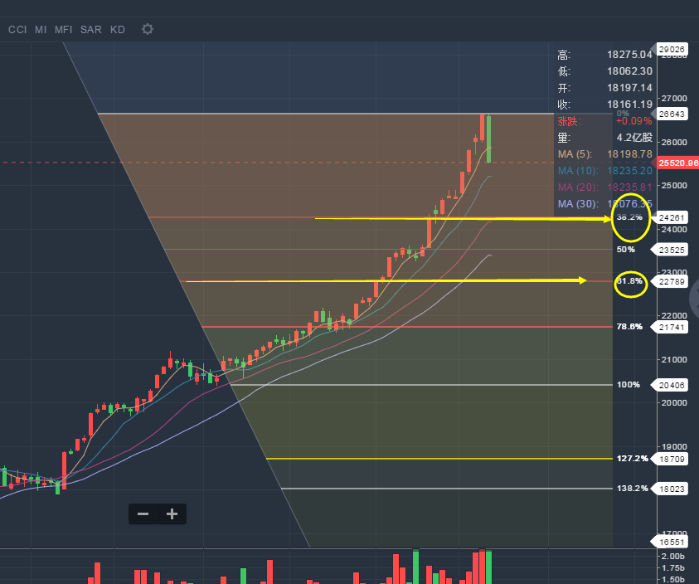
Task: Show the MFI indicator
Action: click(64, 29)
